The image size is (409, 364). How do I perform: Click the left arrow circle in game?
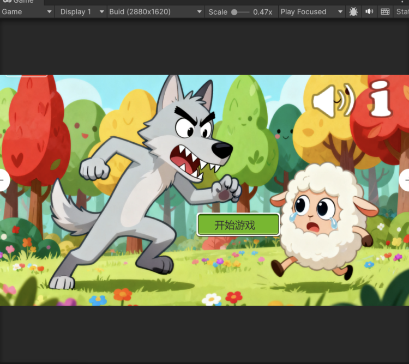[x=3, y=180]
